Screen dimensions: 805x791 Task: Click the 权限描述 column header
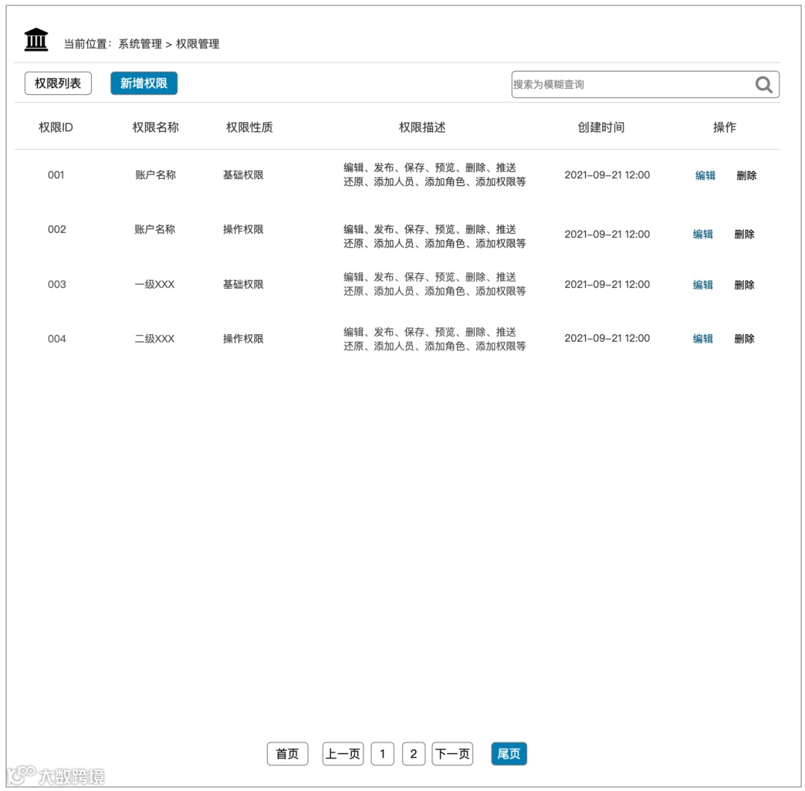[423, 128]
